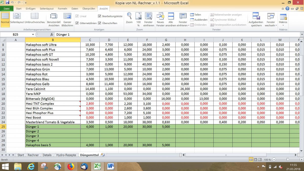Switch to Normal view in status bar
304x171 pixels.
[x=251, y=160]
